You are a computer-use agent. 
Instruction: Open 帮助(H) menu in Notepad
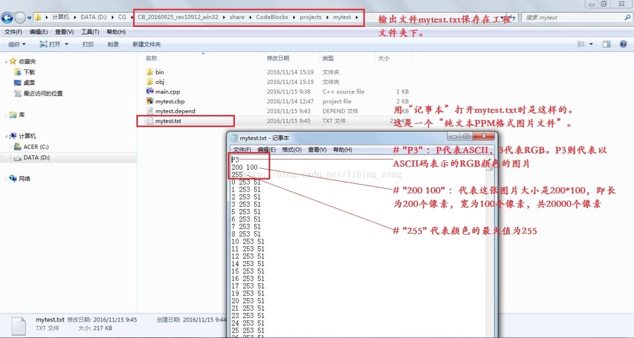pos(343,150)
